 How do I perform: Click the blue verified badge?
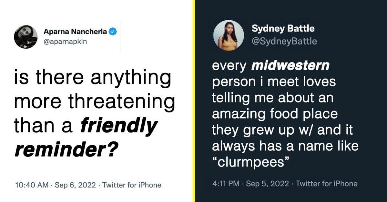[x=113, y=32]
